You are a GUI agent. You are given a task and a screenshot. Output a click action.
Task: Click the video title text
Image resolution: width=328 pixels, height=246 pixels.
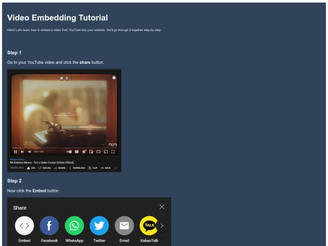click(42, 163)
